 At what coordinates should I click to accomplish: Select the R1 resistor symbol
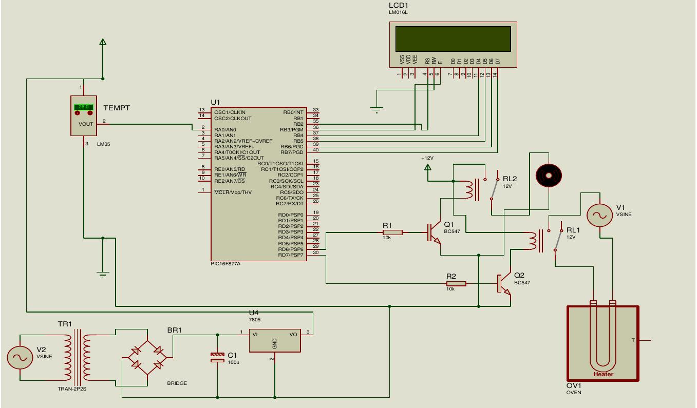[392, 232]
